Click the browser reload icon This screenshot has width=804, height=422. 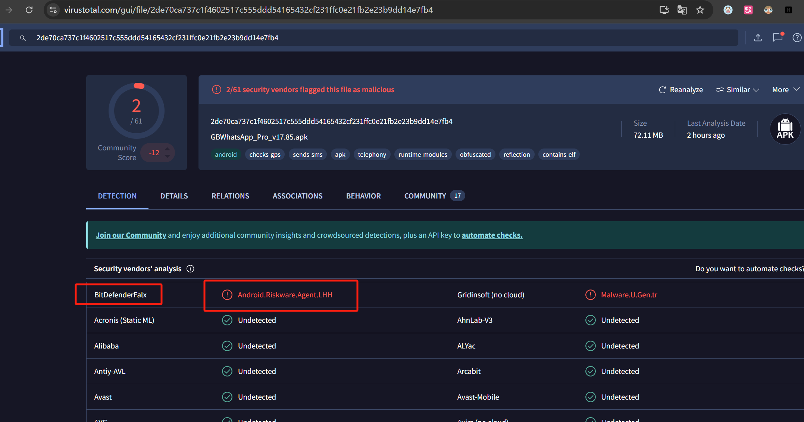29,10
